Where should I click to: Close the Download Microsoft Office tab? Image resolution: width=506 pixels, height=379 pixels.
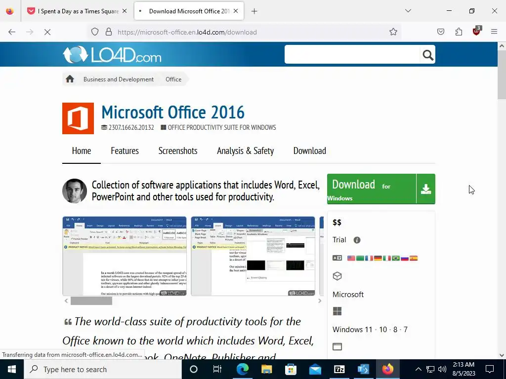(236, 11)
